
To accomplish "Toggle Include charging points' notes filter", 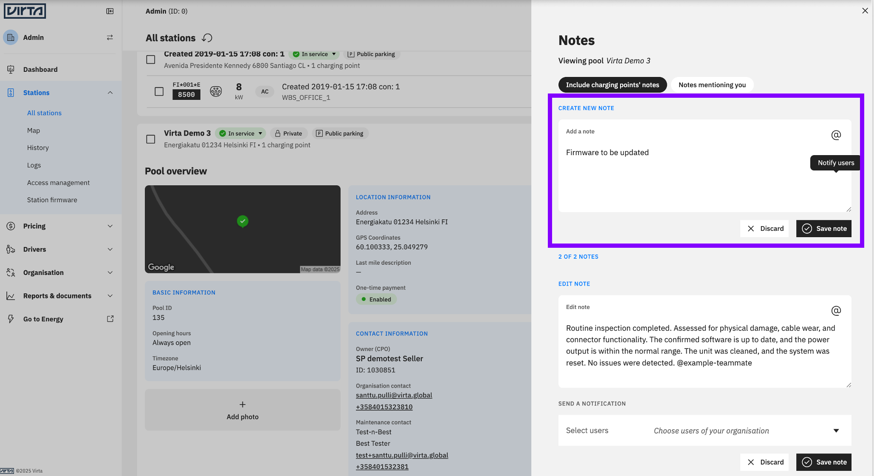I will tap(612, 85).
